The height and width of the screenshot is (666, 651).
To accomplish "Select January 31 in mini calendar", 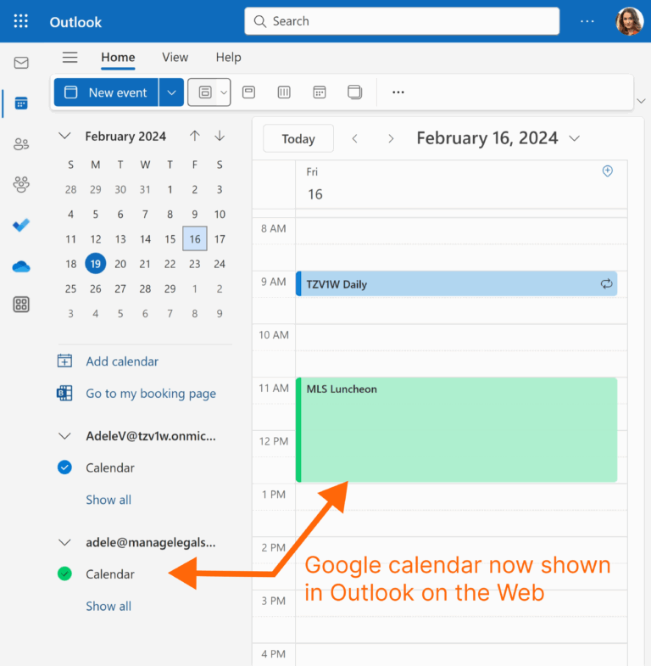I will click(x=145, y=189).
